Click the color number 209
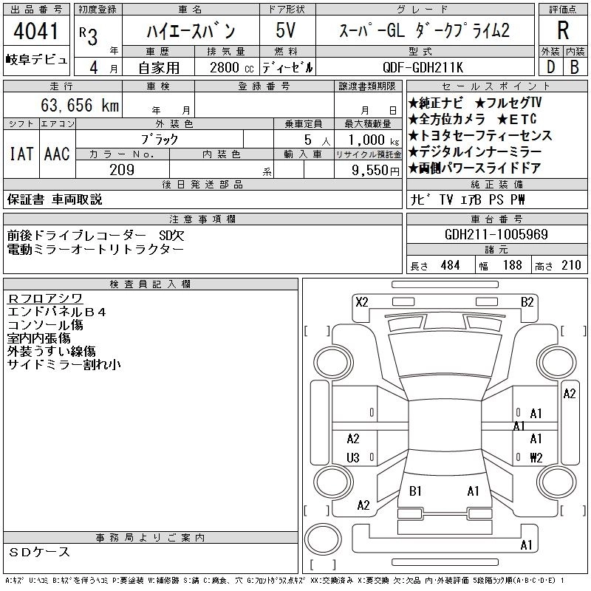The width and height of the screenshot is (591, 591). pos(122,170)
